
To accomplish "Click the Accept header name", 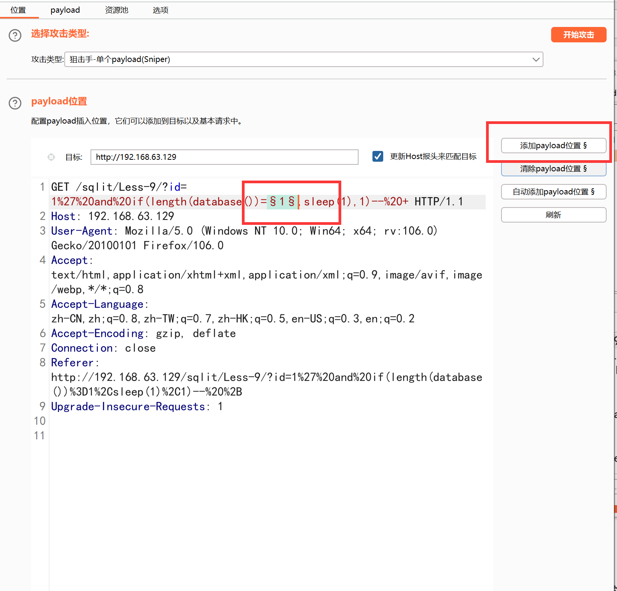I will (69, 260).
